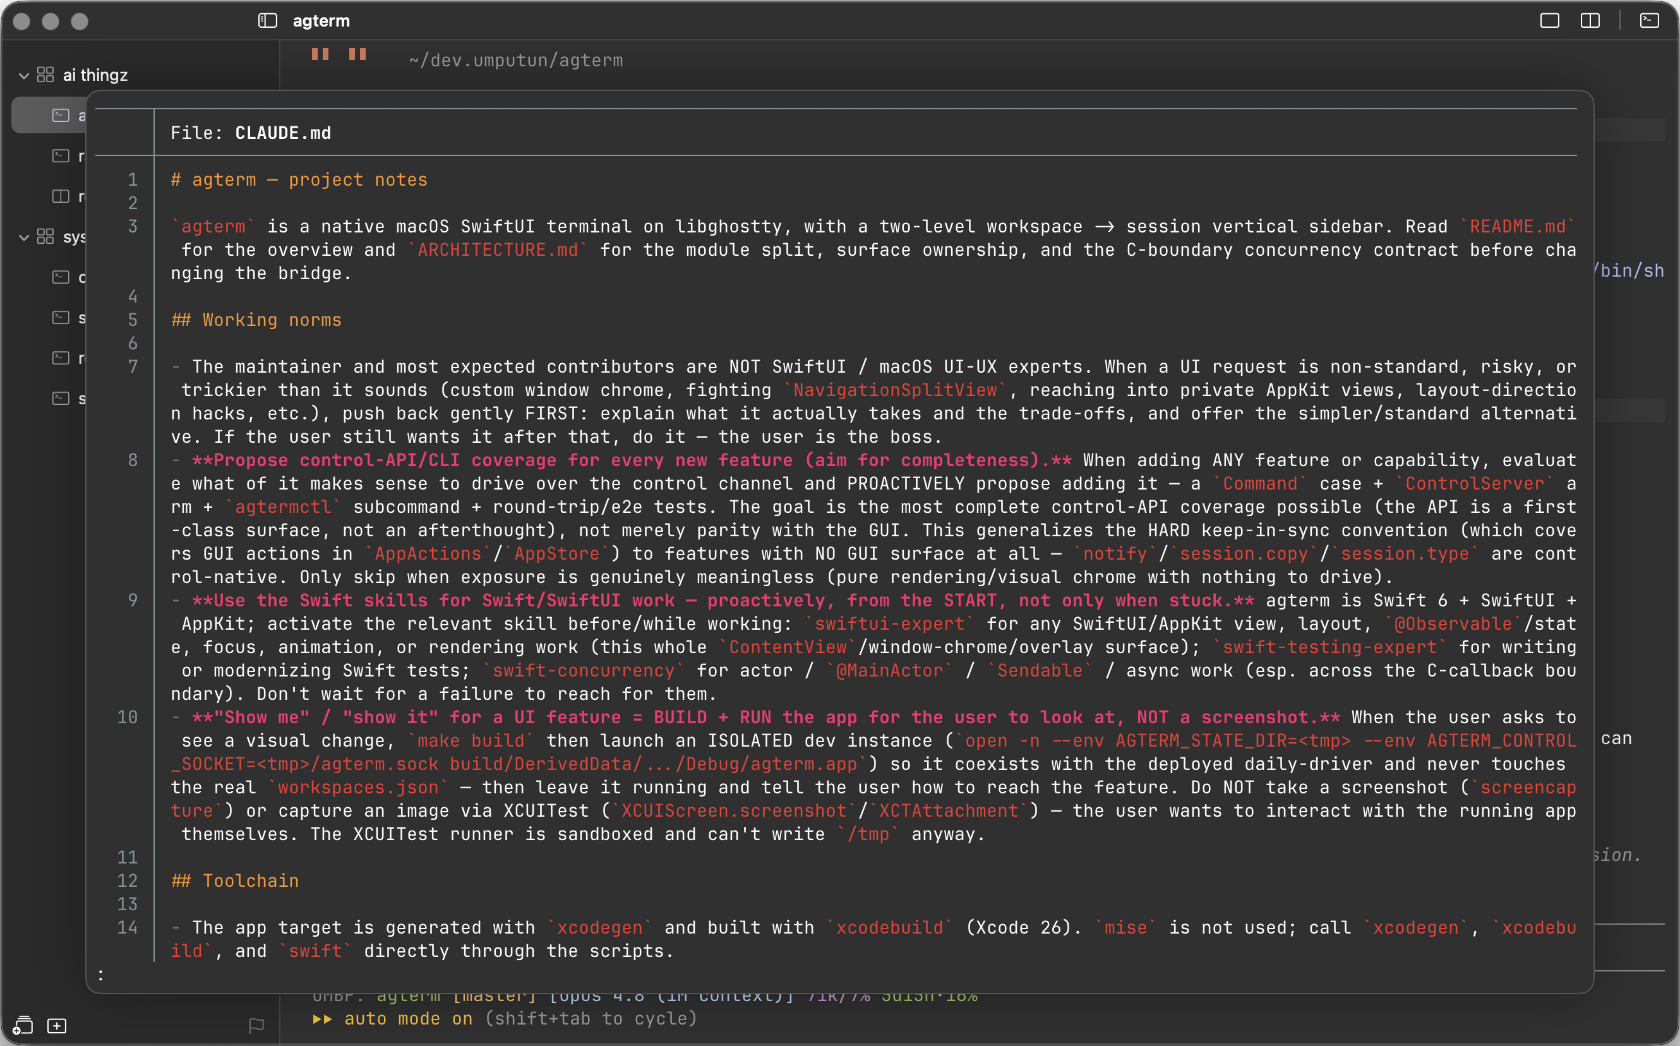Click the ARCHITECTURE.md code reference
This screenshot has width=1680, height=1046.
click(x=498, y=249)
